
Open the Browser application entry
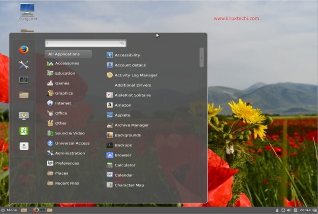point(119,155)
